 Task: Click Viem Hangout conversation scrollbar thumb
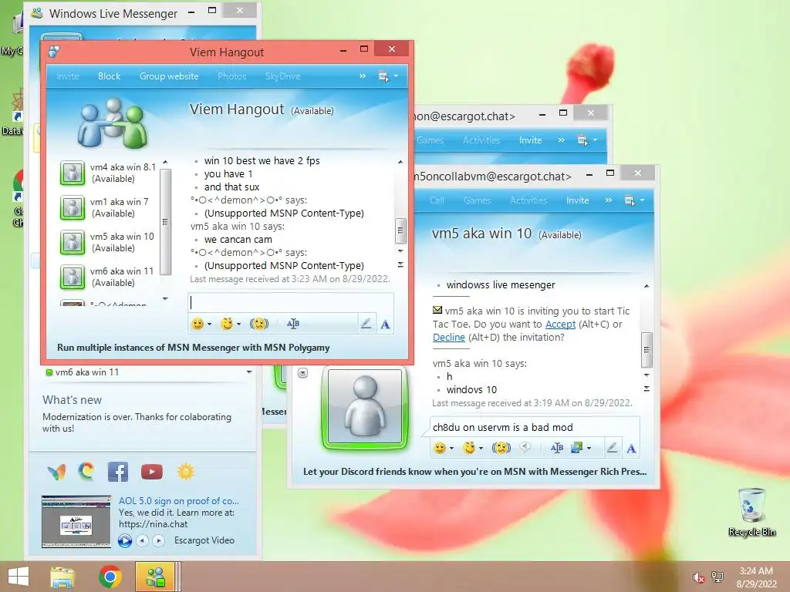coord(400,230)
